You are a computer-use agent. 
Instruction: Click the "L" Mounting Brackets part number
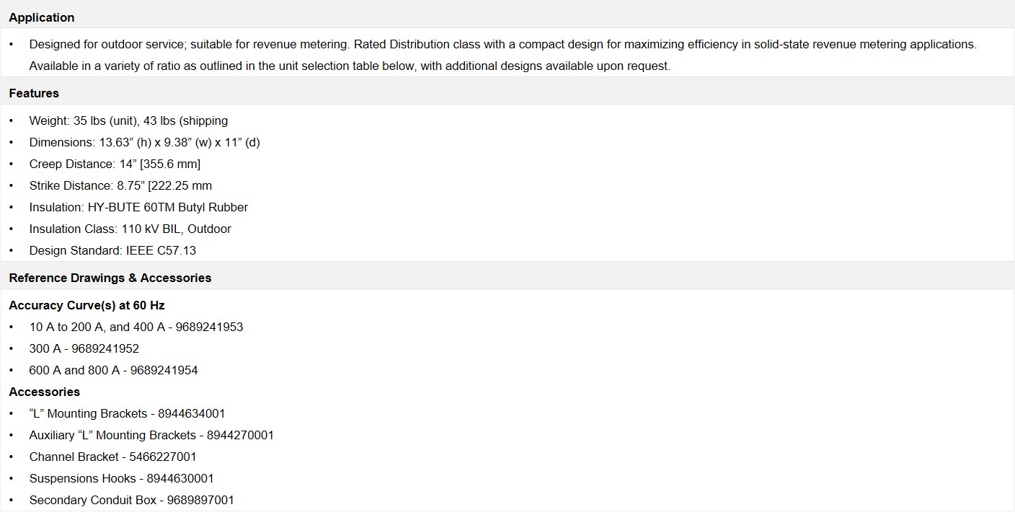[192, 413]
